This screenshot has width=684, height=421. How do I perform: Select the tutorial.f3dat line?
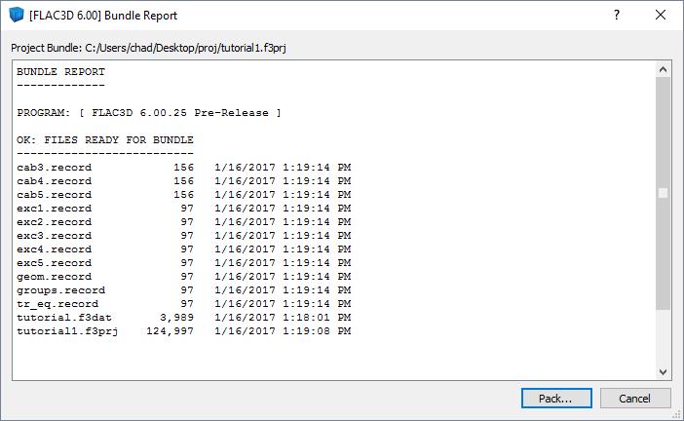pyautogui.click(x=184, y=318)
